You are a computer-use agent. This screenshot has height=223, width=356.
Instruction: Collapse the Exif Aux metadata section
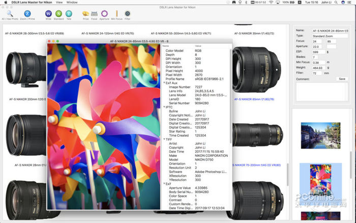point(164,82)
